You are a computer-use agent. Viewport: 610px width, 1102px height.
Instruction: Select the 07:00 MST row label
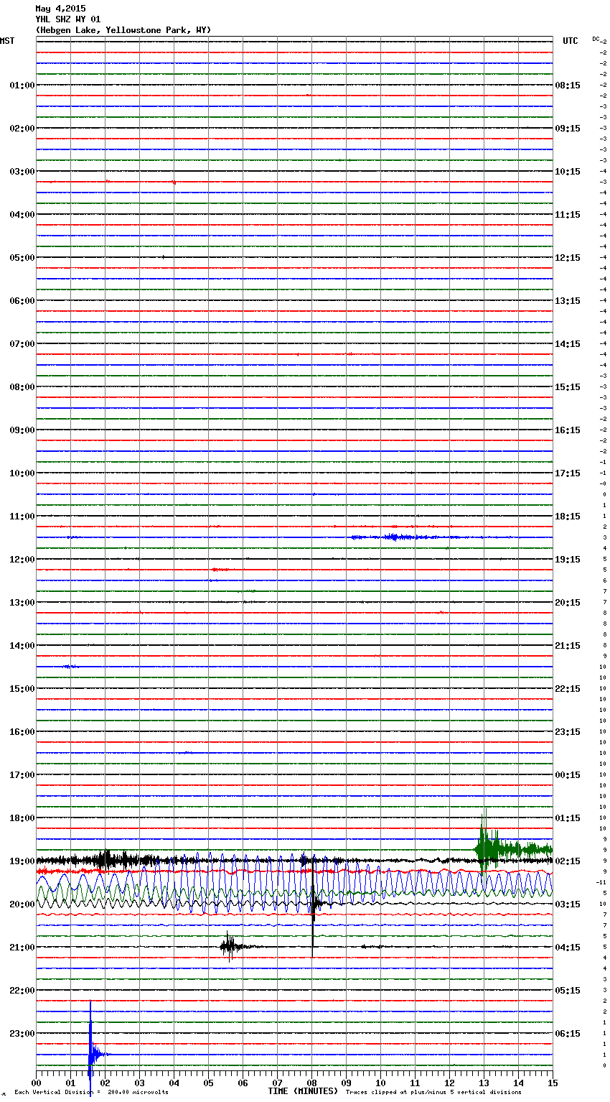tap(22, 344)
